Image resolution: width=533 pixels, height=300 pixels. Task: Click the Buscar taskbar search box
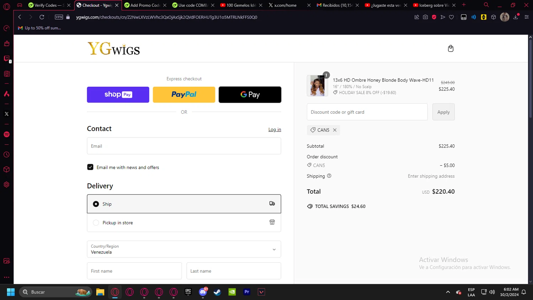click(56, 292)
